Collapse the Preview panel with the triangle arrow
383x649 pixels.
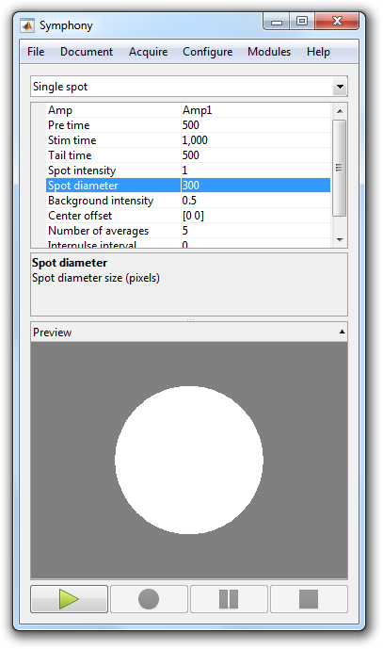342,332
